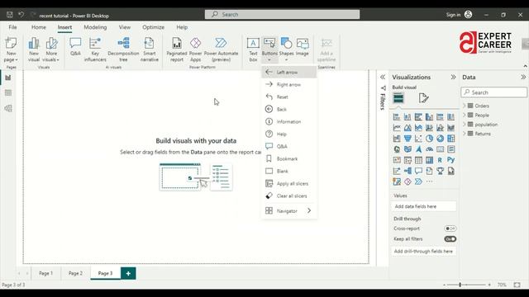Click Smart narrative in the ribbon
This screenshot has height=297, width=529.
149,49
